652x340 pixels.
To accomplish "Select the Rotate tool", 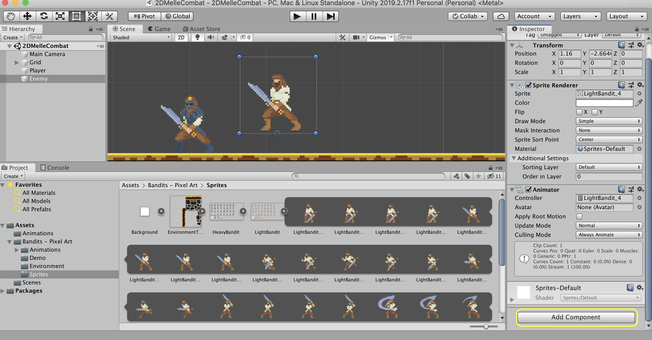I will pos(44,16).
